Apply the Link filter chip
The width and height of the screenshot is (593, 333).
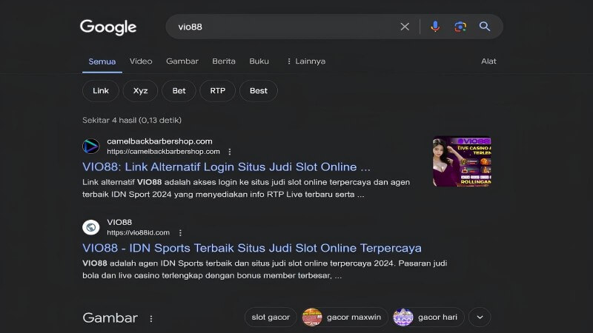[x=101, y=90]
